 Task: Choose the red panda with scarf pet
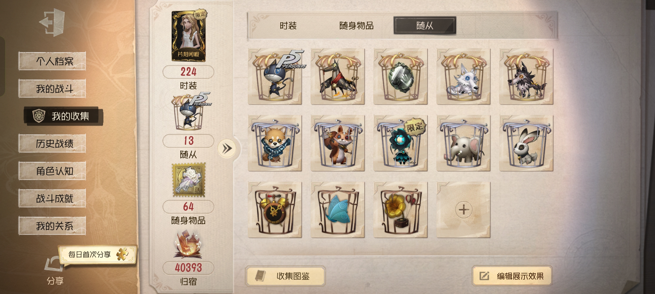point(275,143)
